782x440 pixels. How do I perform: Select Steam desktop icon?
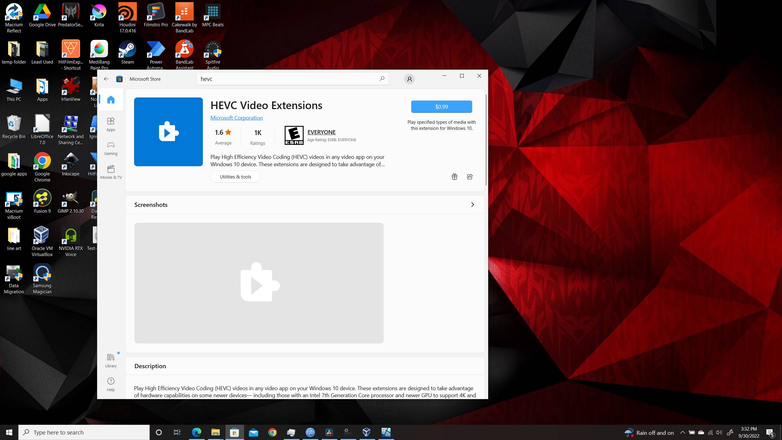tap(127, 53)
